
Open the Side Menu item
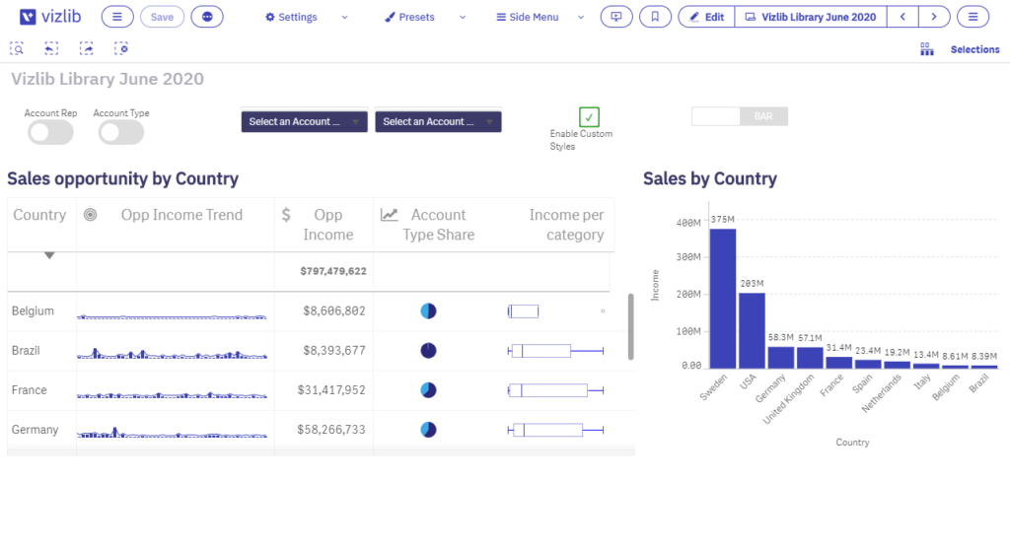tap(528, 18)
